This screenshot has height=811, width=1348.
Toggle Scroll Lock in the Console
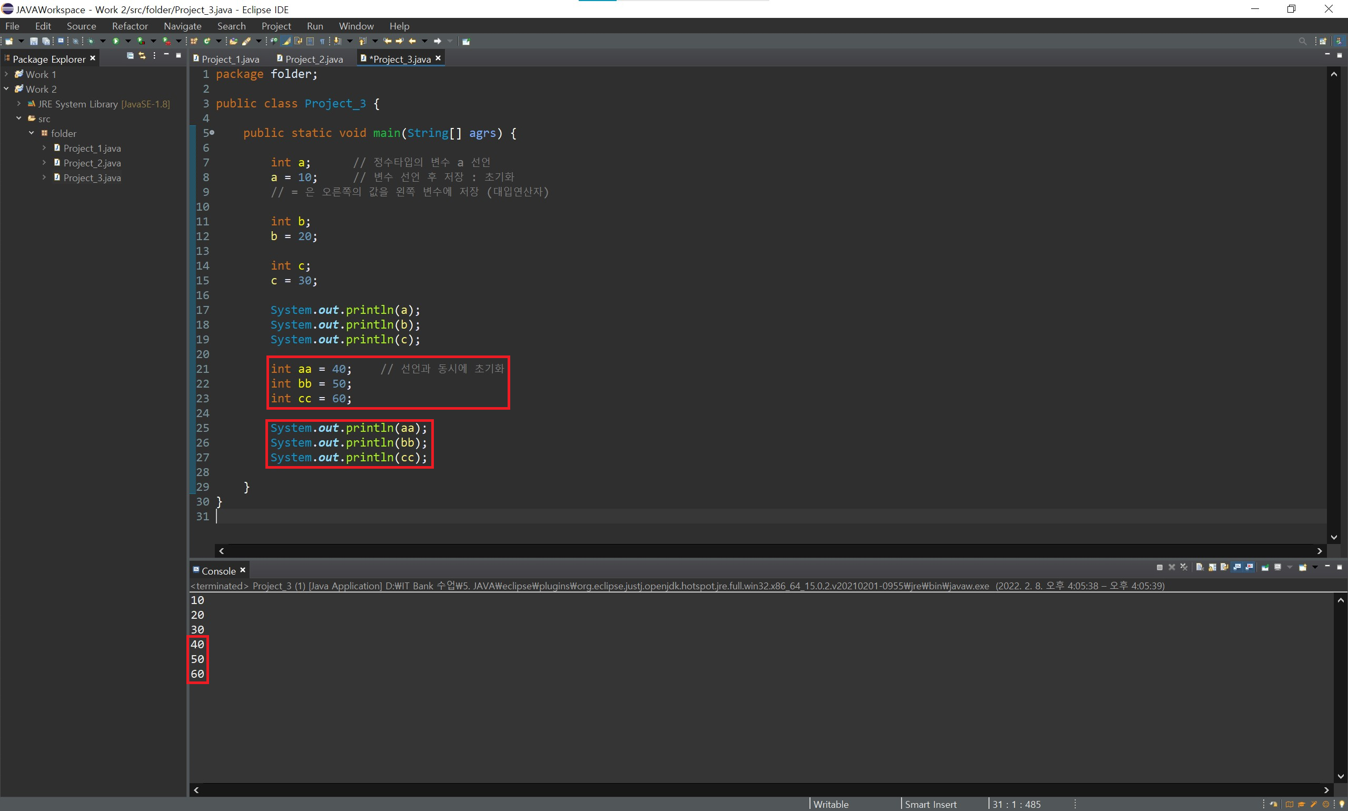point(1213,567)
